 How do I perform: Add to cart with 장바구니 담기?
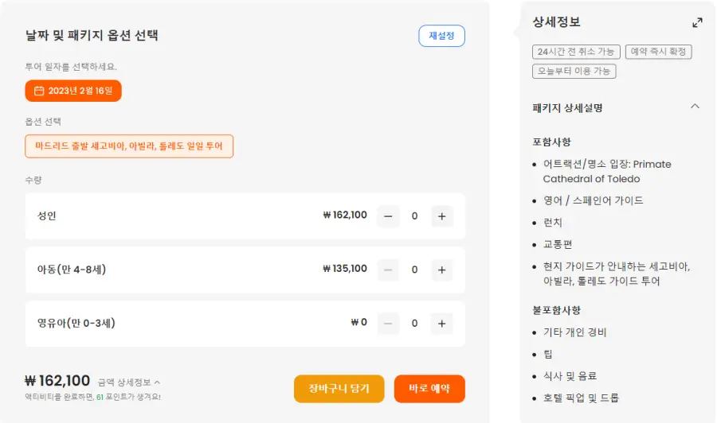(x=339, y=389)
